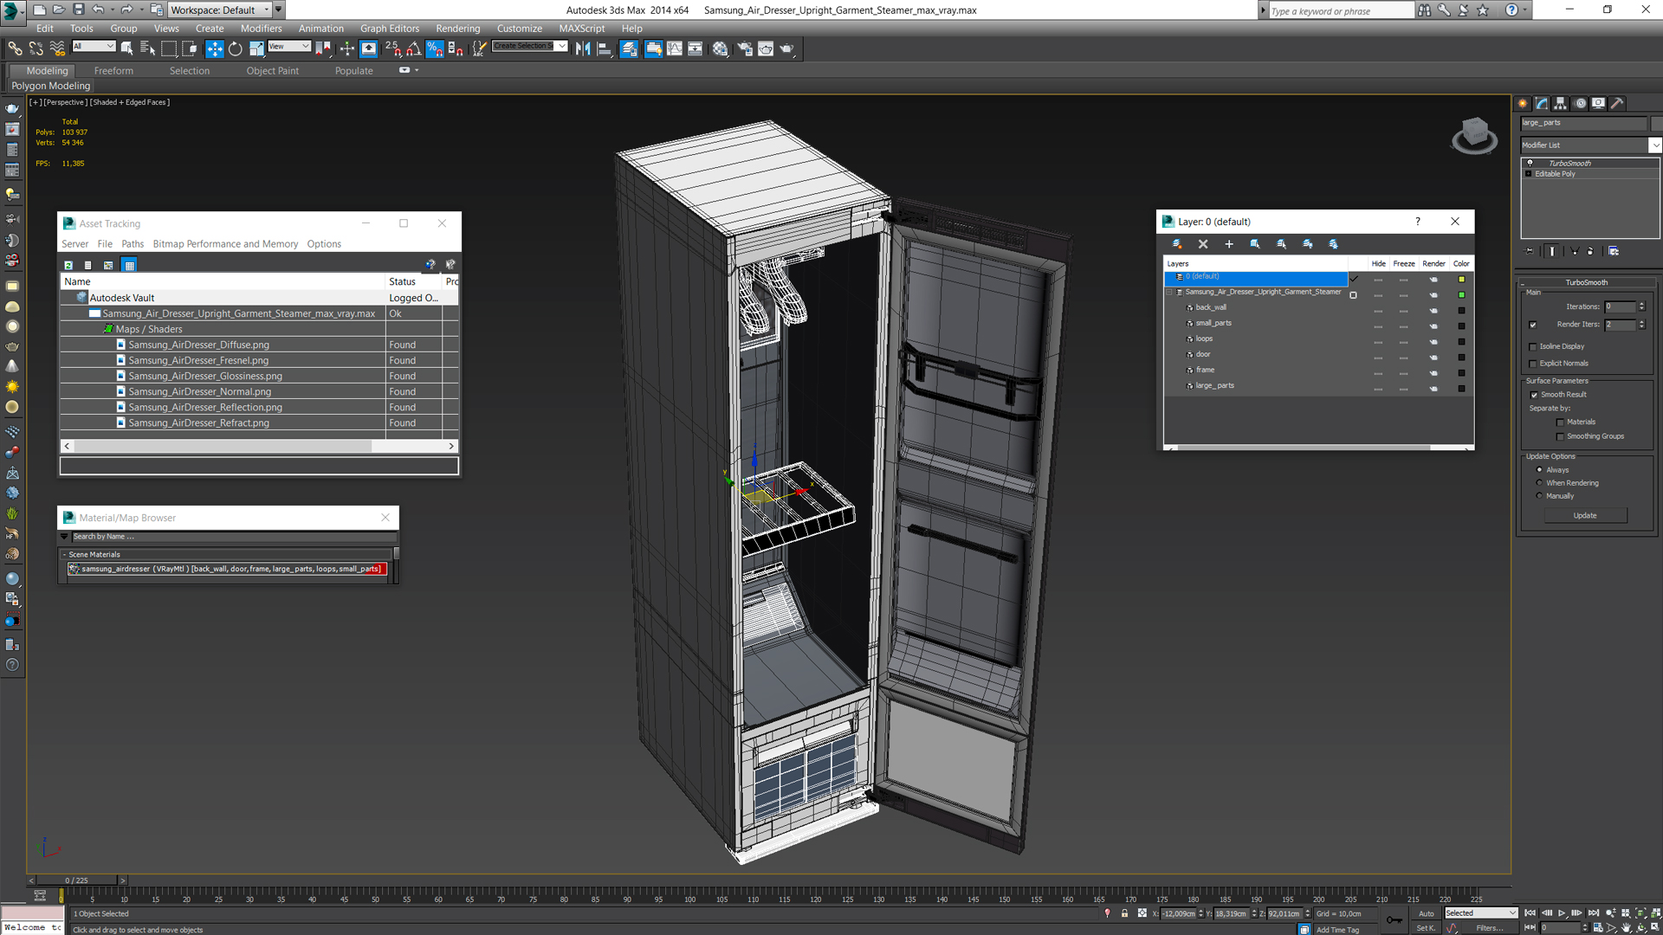1663x935 pixels.
Task: Open Bitmap Performance and Memory menu
Action: [x=225, y=244]
